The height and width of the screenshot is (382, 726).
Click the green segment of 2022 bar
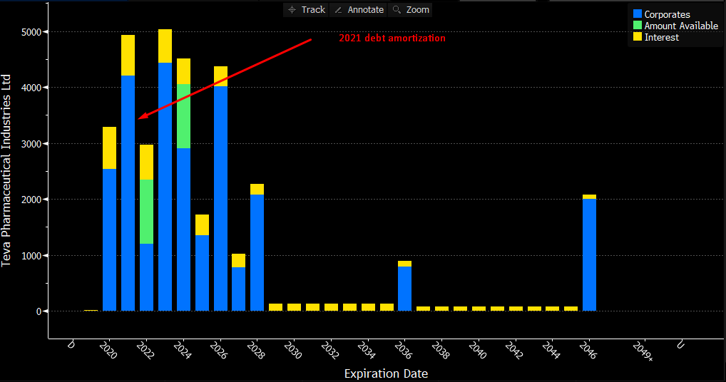coord(146,212)
